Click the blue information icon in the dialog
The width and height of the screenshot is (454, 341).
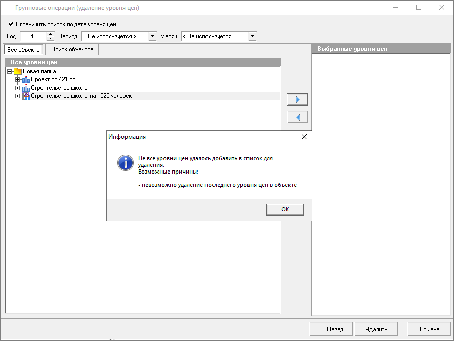[125, 162]
